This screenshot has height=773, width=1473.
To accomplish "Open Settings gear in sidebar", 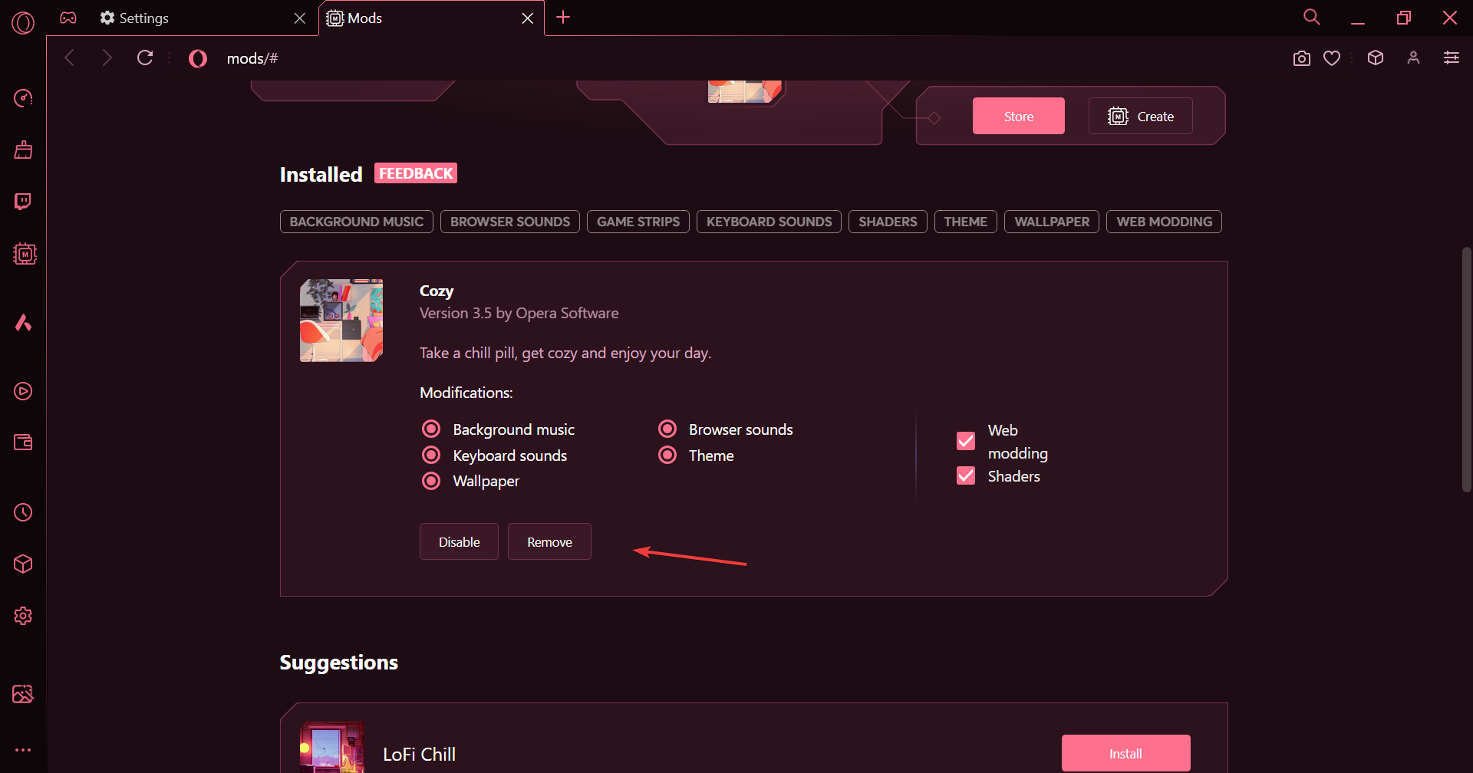I will (x=23, y=616).
